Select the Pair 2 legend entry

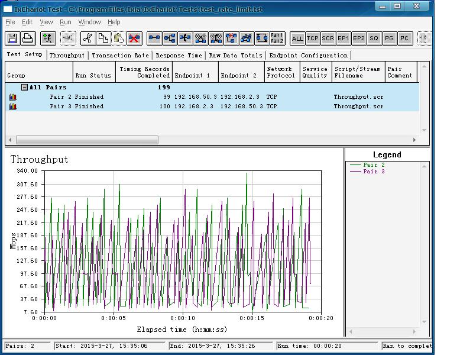click(x=367, y=165)
